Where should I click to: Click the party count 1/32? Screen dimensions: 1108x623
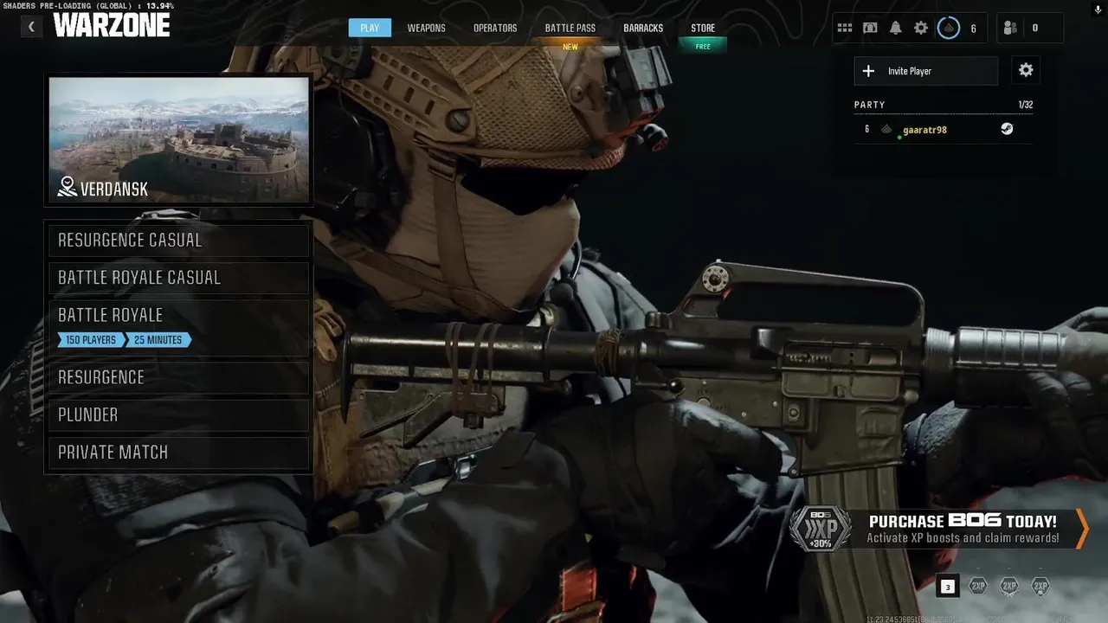click(1026, 105)
